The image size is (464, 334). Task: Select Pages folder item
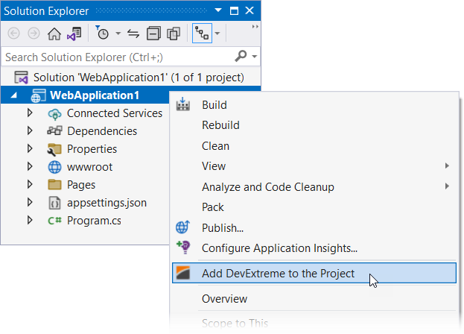(81, 185)
